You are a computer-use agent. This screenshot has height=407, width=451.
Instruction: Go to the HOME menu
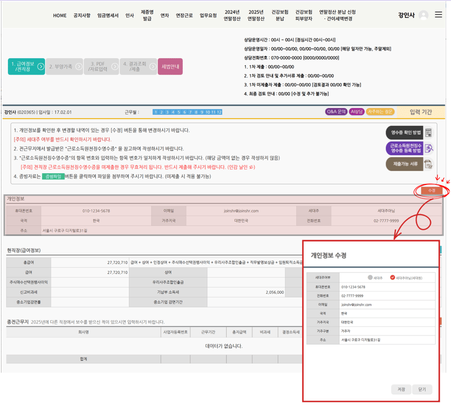pos(59,15)
